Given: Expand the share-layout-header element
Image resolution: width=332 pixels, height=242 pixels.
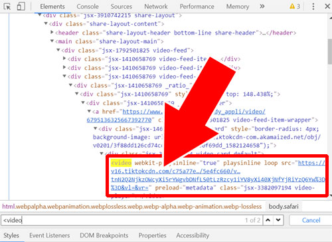Looking at the screenshot, I should [x=52, y=33].
